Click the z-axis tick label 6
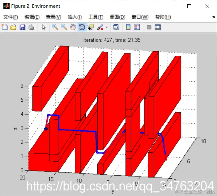The height and width of the screenshot is (196, 217). coord(22,86)
